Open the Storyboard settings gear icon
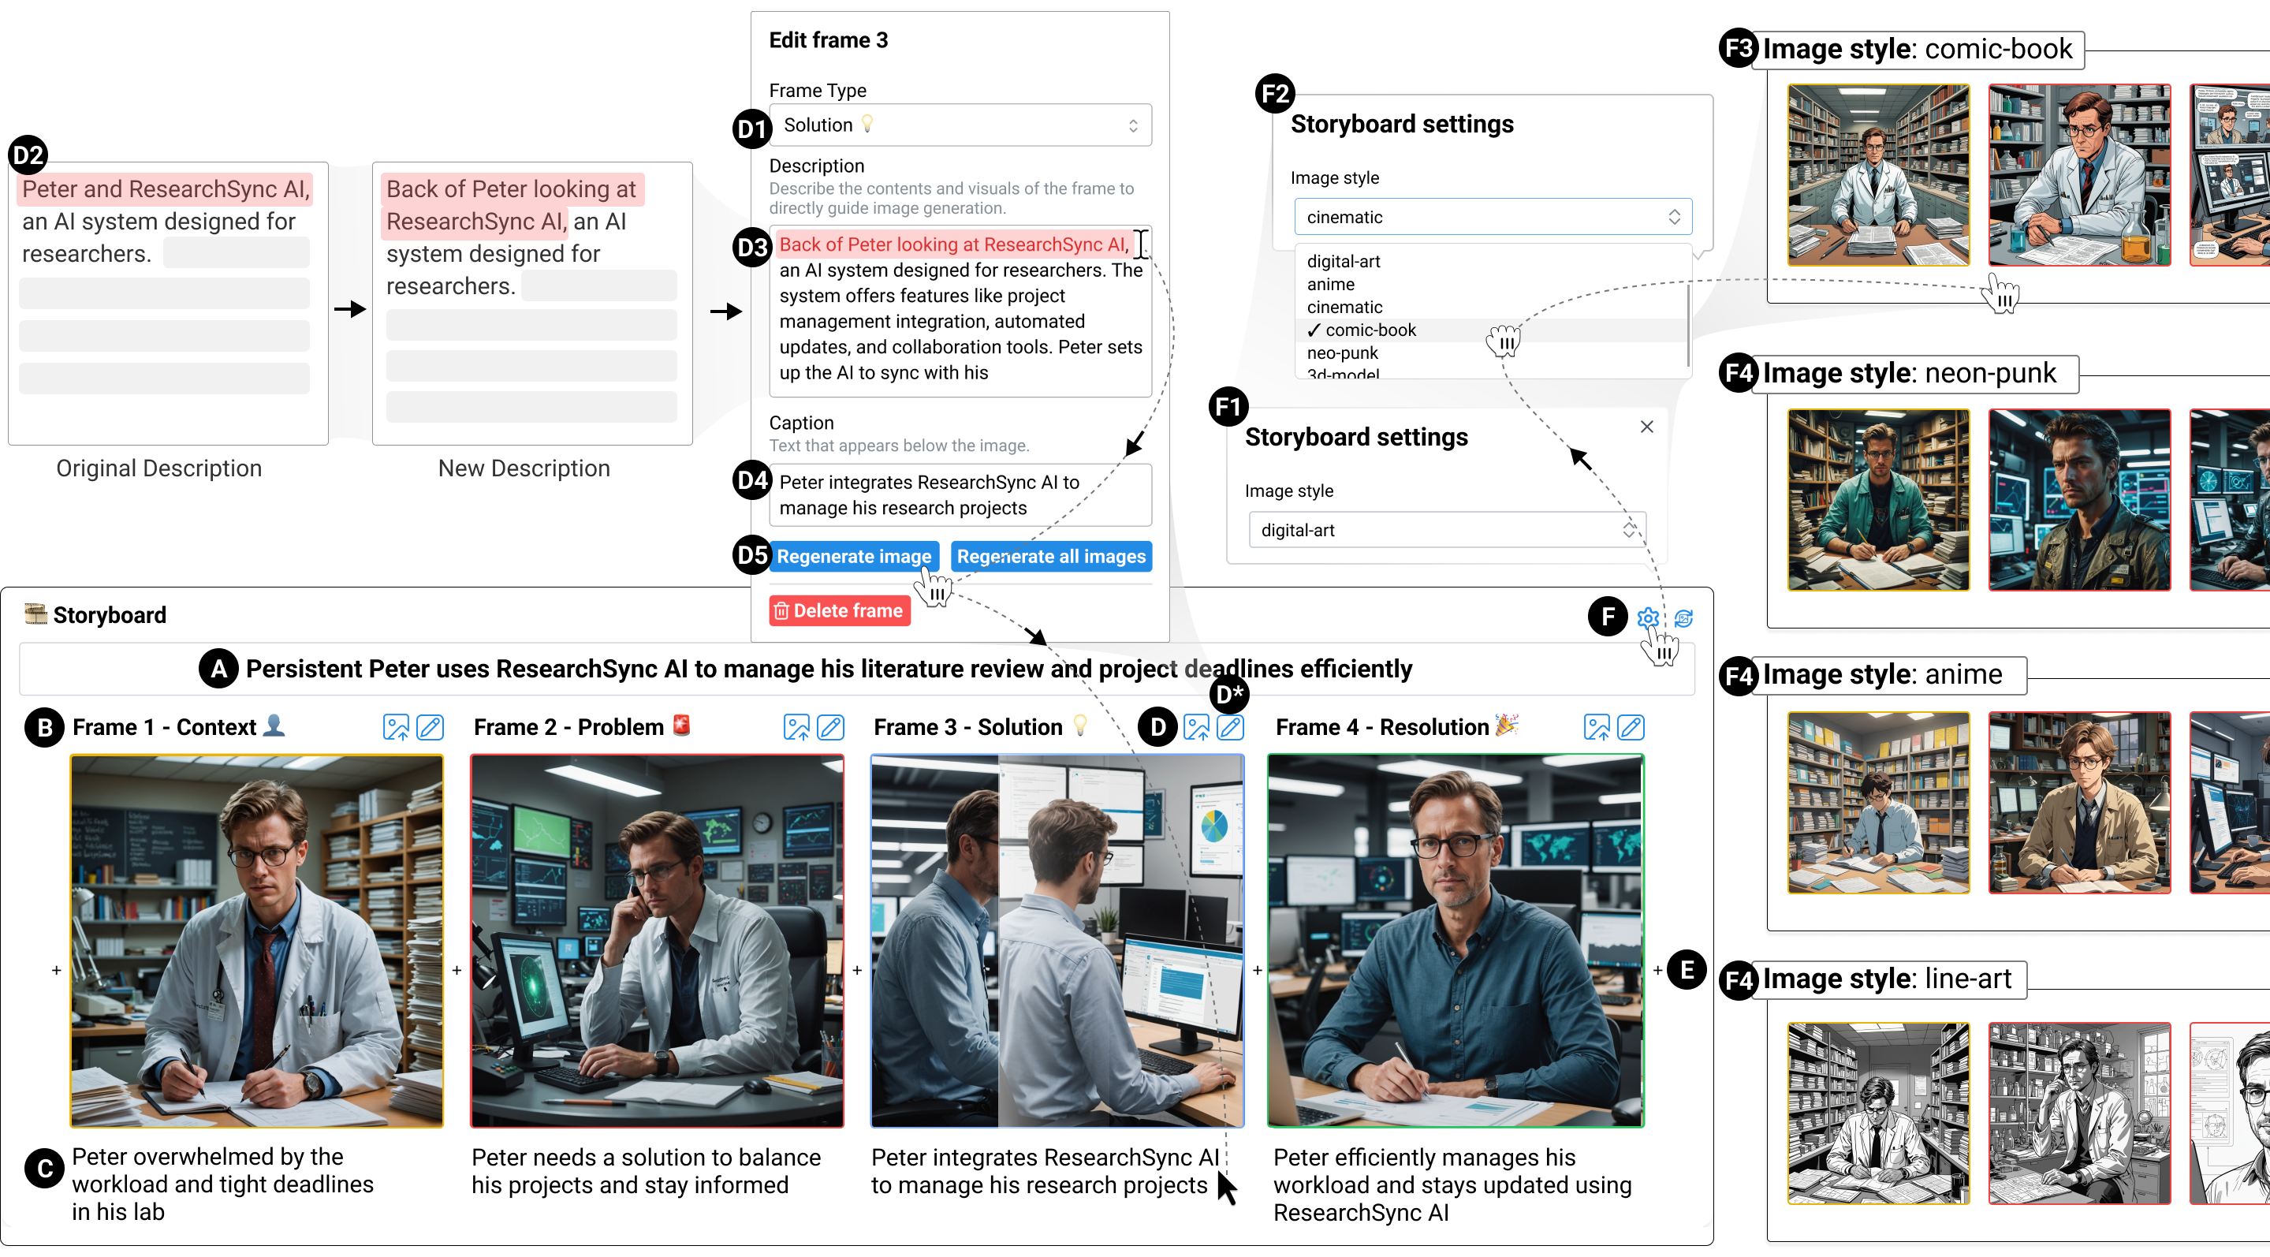 (1647, 617)
